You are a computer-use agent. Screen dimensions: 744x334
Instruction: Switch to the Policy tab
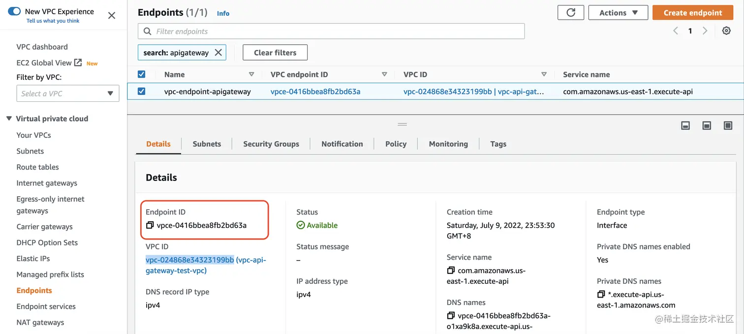click(x=396, y=144)
